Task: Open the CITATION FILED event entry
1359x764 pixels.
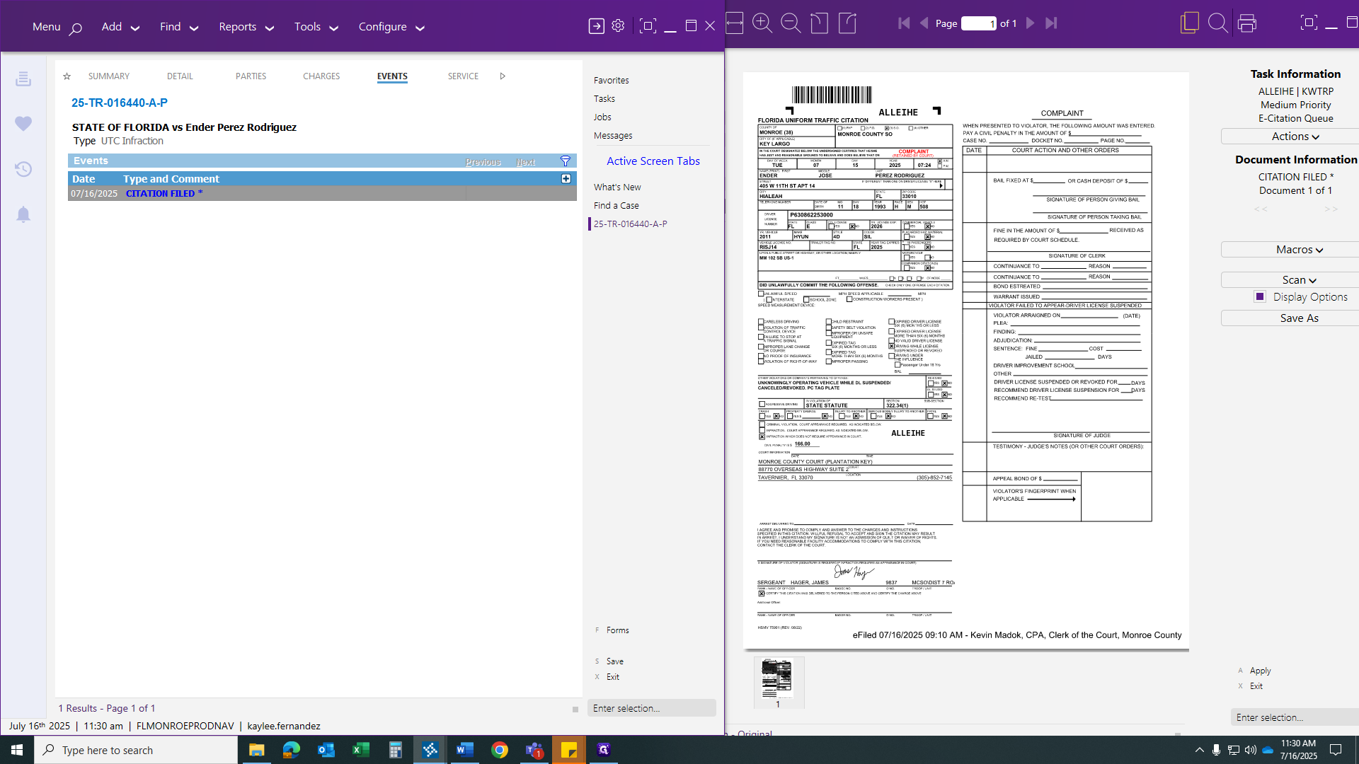Action: coord(164,193)
